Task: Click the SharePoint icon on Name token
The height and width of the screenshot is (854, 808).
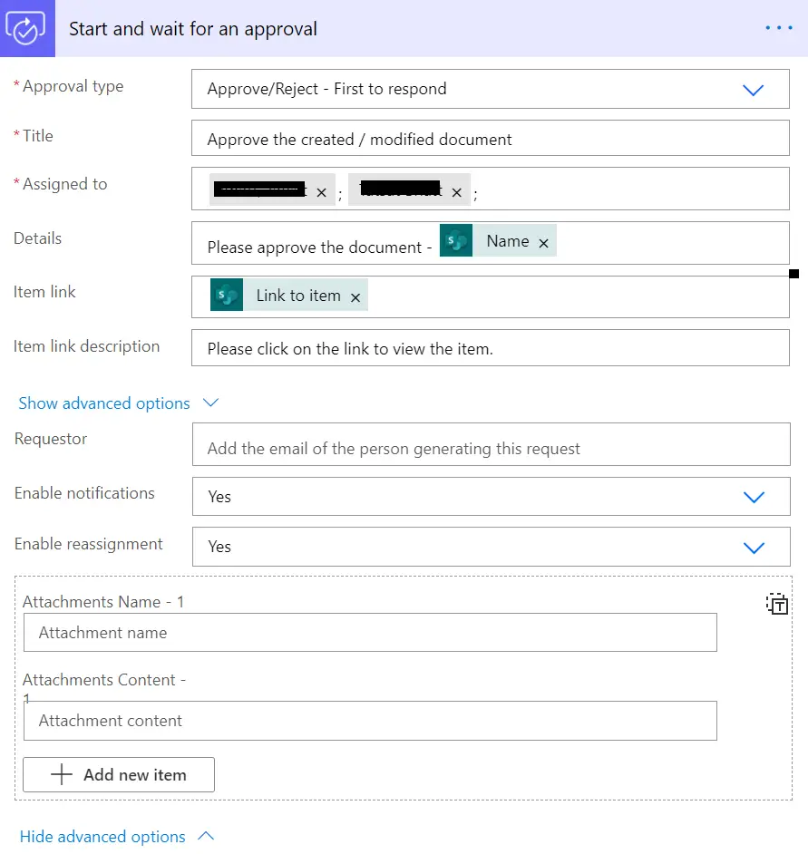Action: coord(456,241)
